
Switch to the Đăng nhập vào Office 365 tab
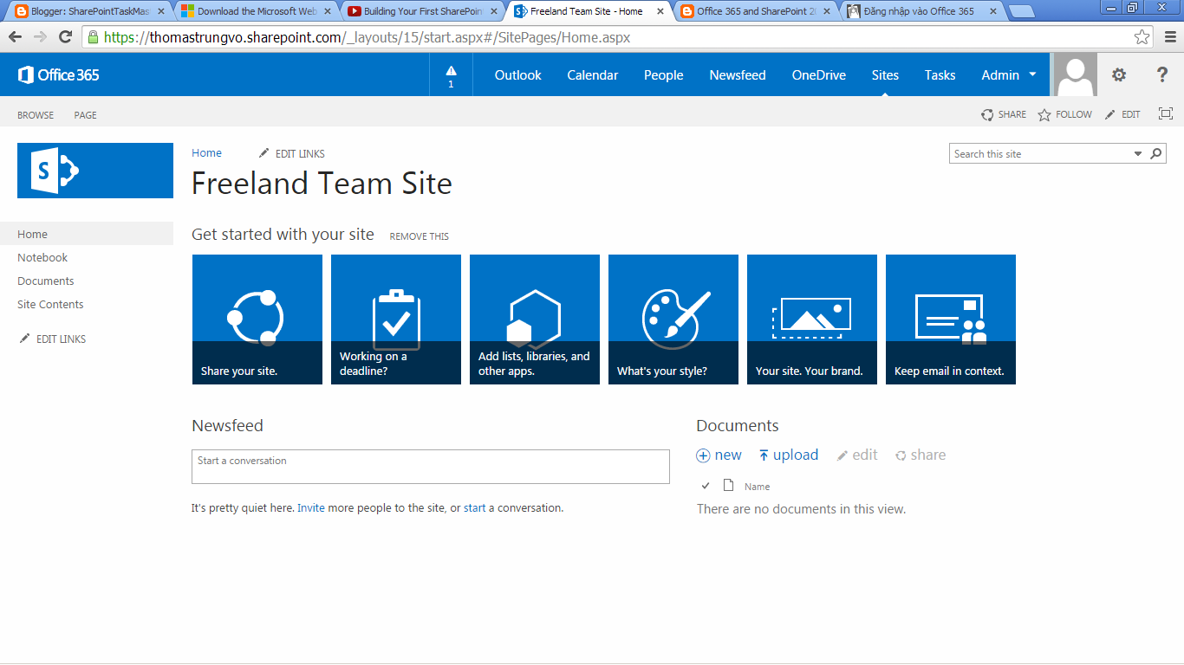(x=921, y=11)
